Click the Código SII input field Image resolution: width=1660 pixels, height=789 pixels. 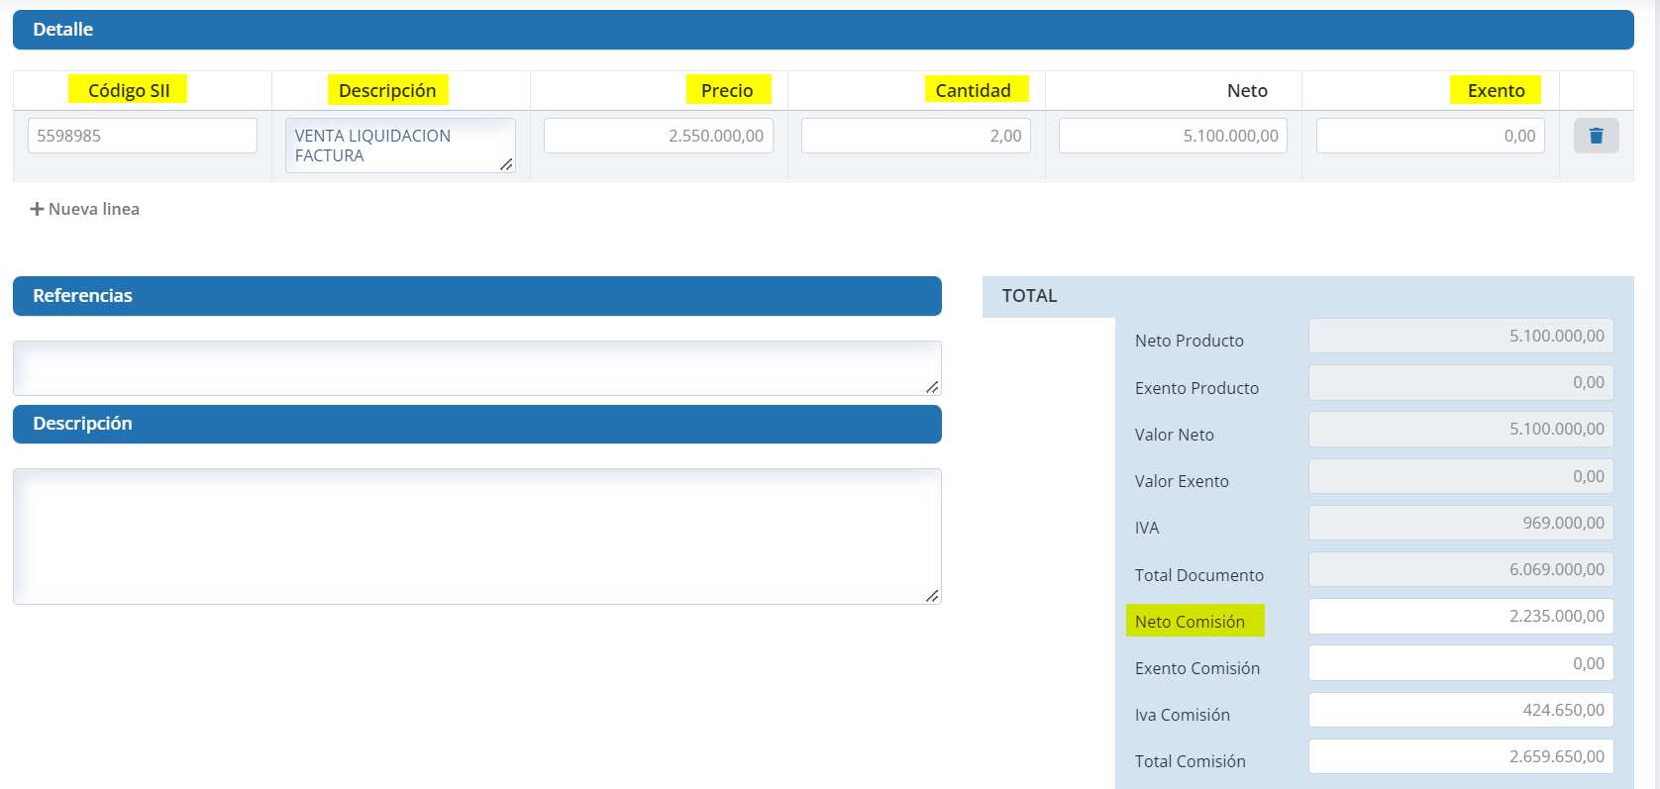coord(143,136)
